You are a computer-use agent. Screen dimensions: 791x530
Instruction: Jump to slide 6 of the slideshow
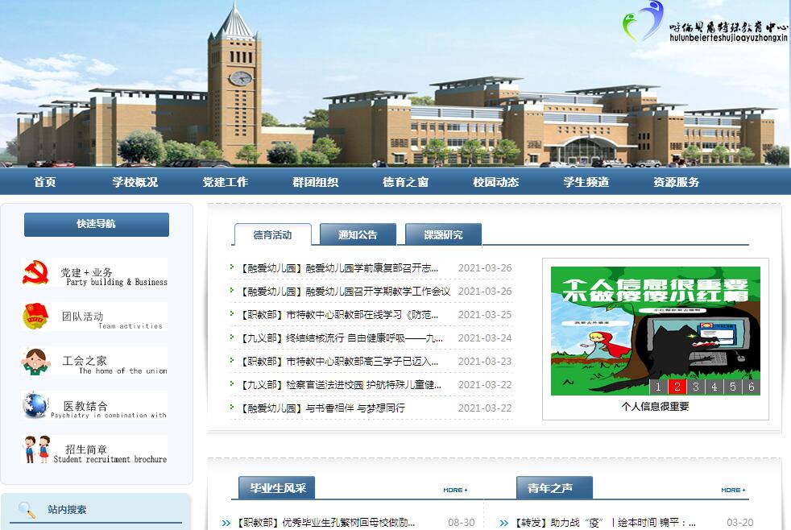(x=751, y=387)
